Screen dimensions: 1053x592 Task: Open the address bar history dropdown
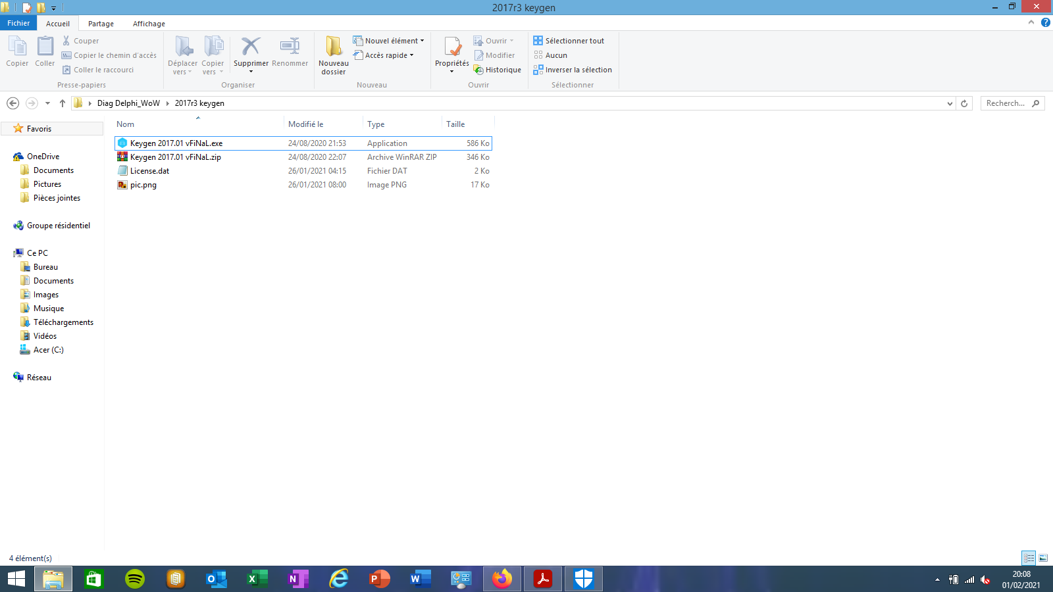950,103
